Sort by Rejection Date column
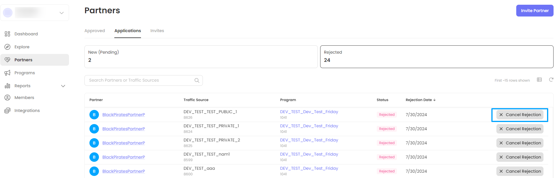 [420, 100]
